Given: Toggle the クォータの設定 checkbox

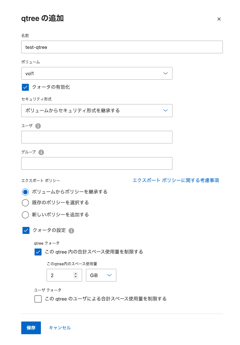Looking at the screenshot, I should pos(26,230).
